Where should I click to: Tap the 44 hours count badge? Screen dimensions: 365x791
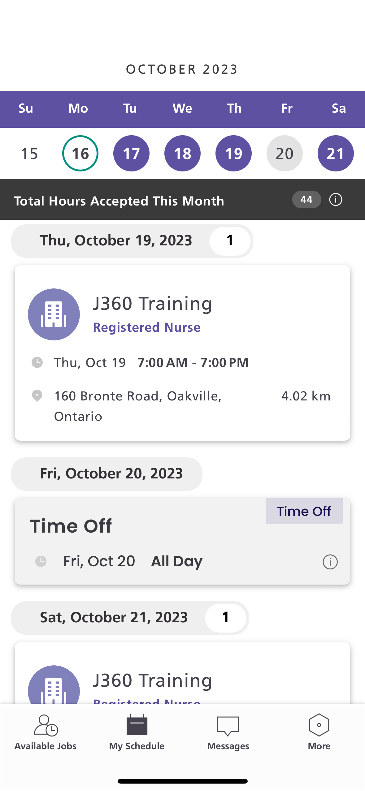[306, 200]
